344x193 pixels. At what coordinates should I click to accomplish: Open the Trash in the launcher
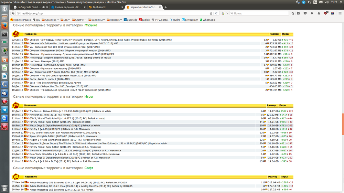(4, 188)
